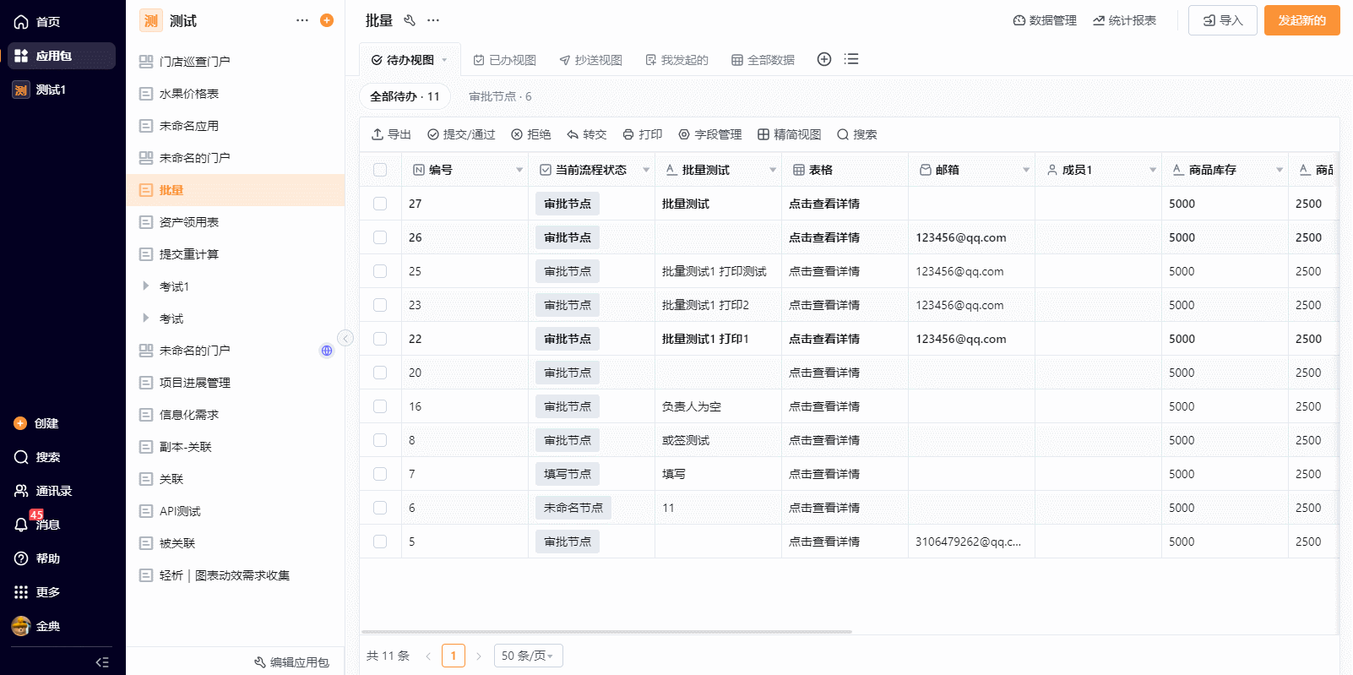Open the 50 条/页 page size dropdown

point(529,656)
